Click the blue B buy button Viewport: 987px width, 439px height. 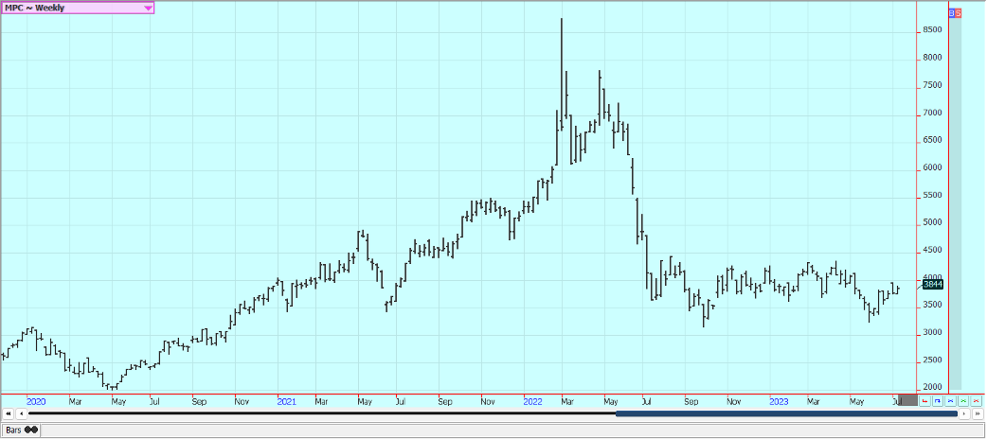[x=951, y=12]
